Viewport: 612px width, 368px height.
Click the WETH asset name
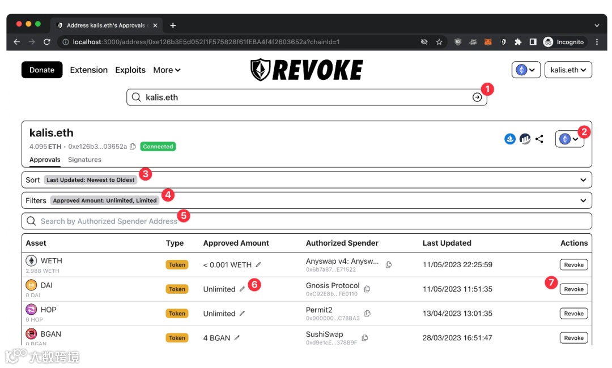(x=52, y=261)
